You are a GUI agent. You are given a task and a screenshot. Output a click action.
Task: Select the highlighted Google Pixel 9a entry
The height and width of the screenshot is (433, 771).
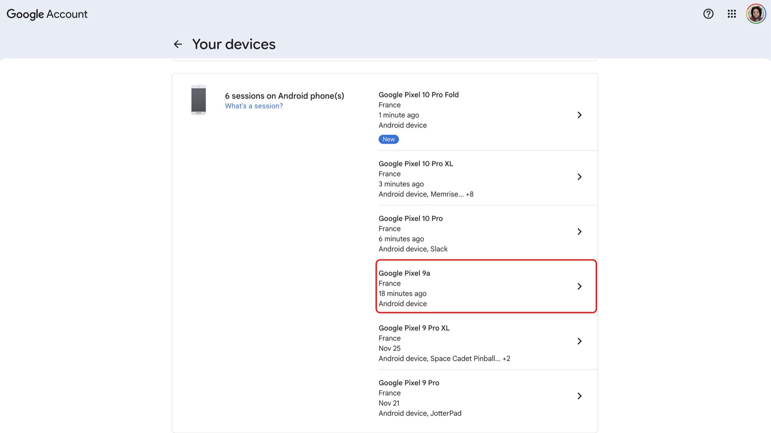tap(487, 286)
